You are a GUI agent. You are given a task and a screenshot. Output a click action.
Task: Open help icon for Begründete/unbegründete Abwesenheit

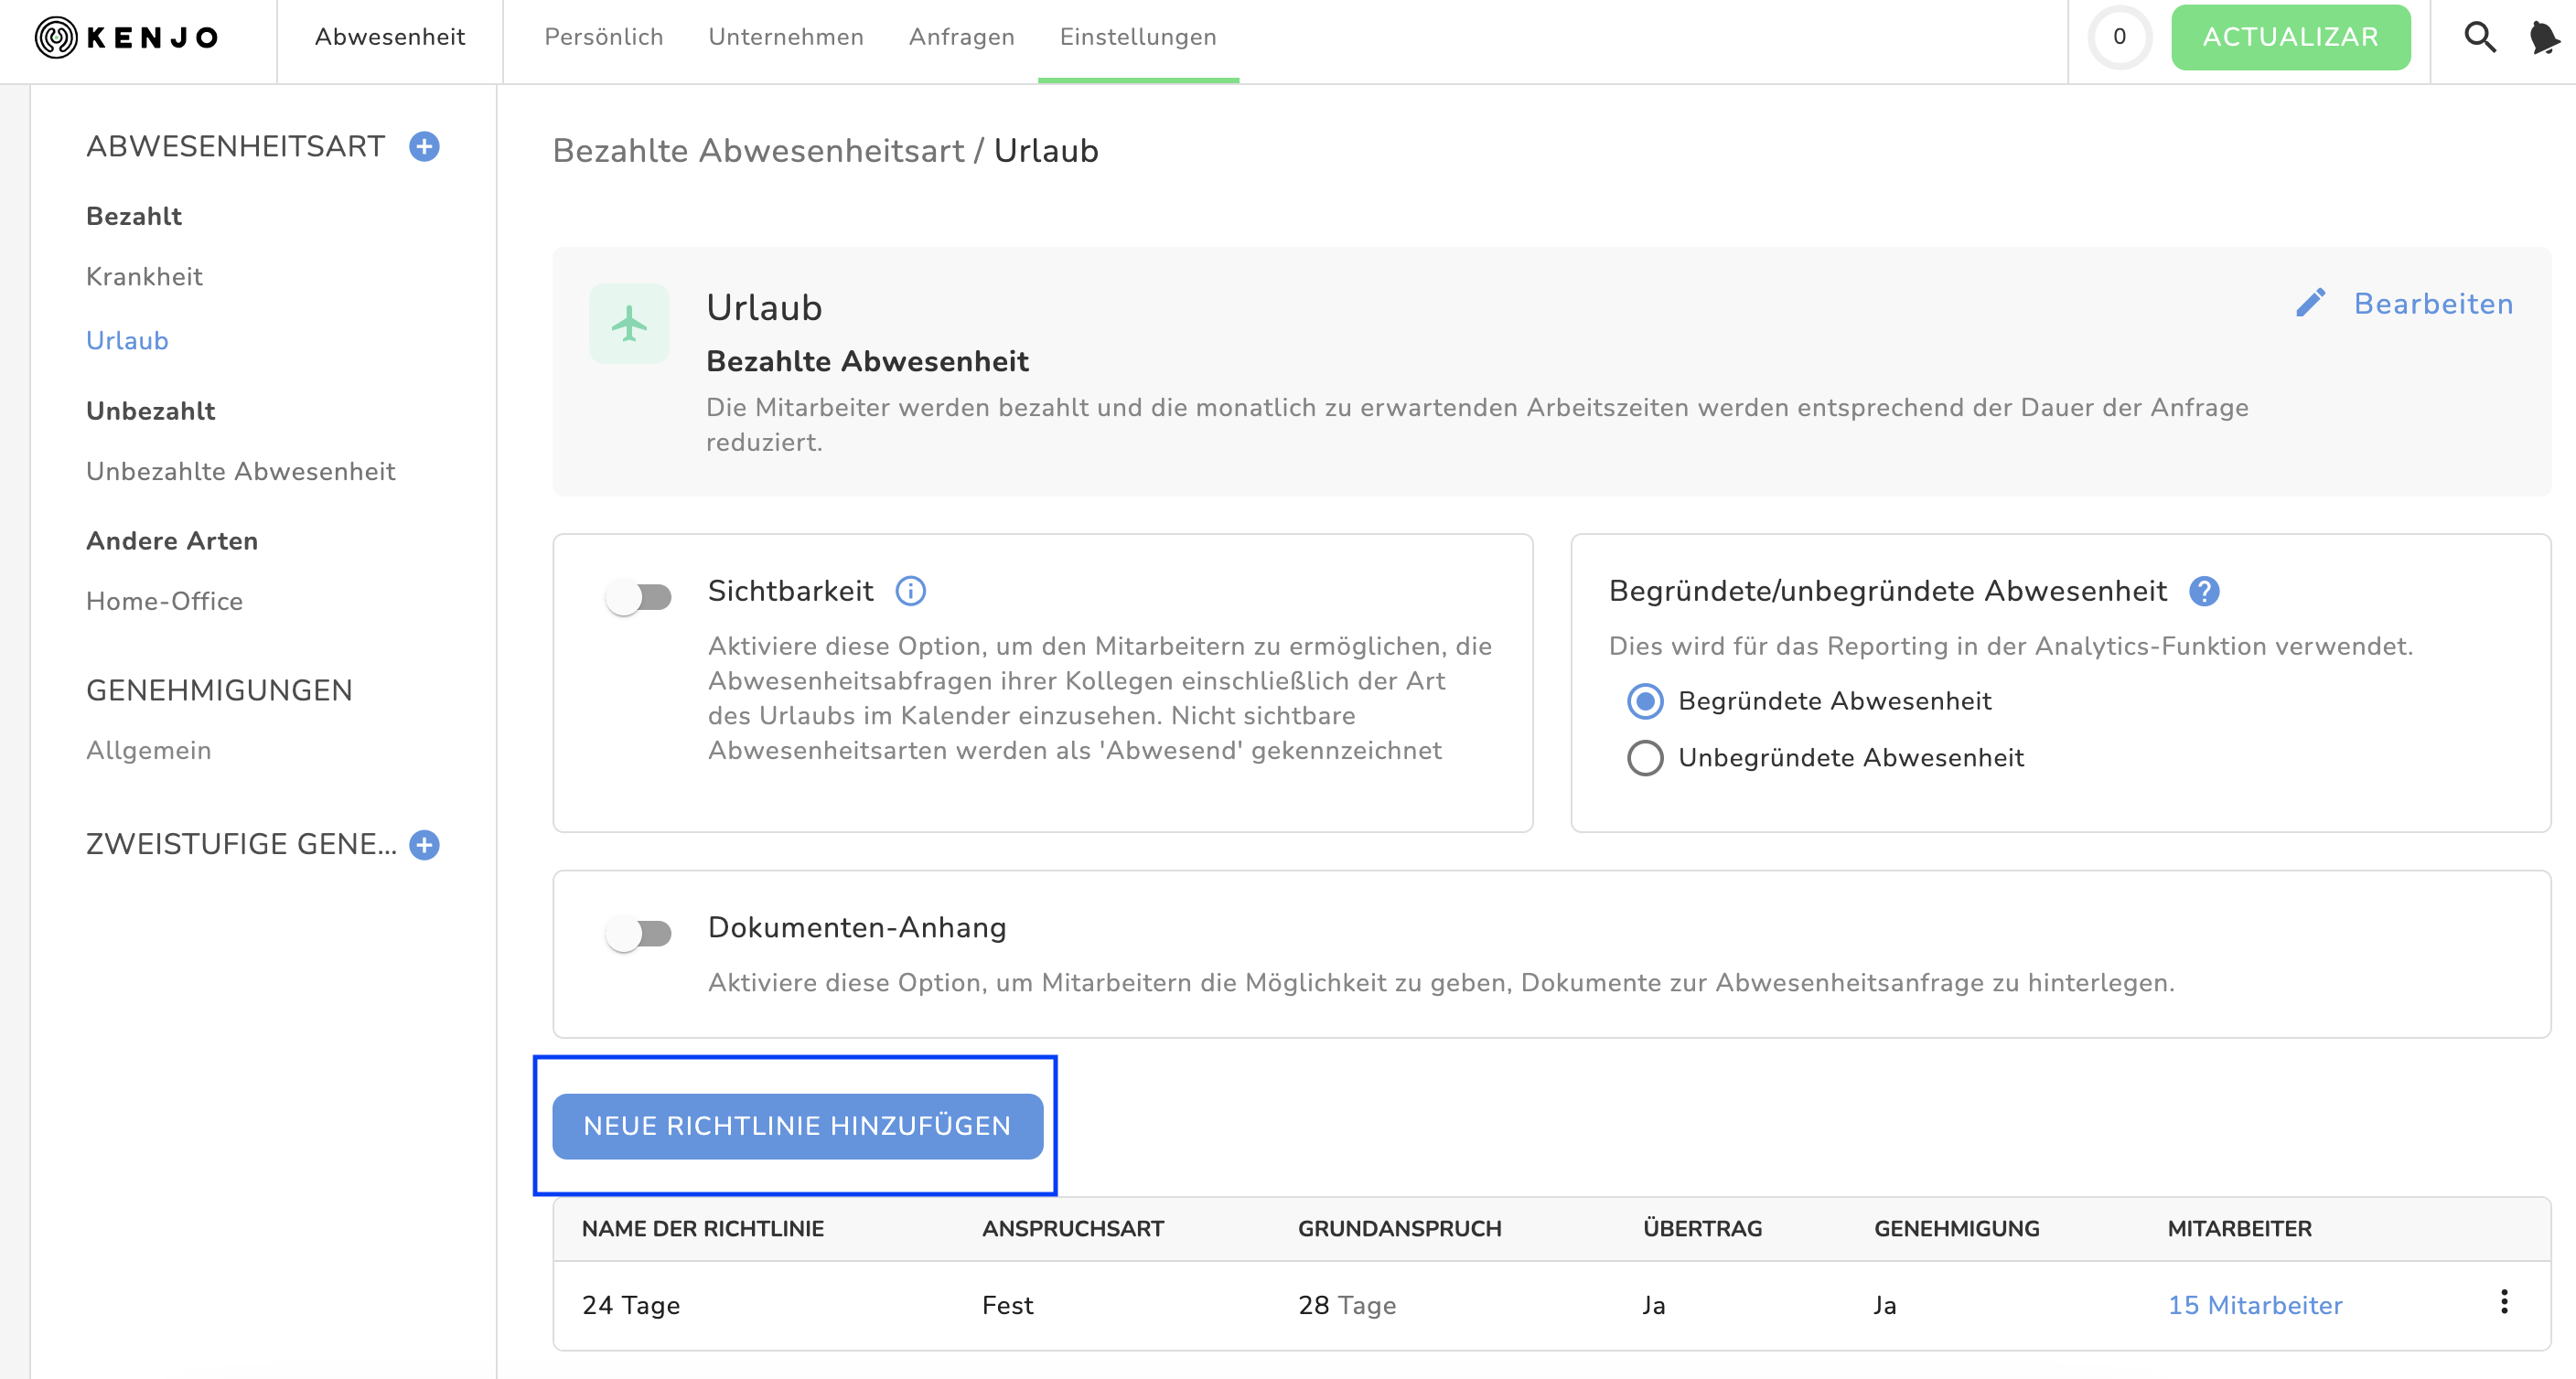point(2204,591)
